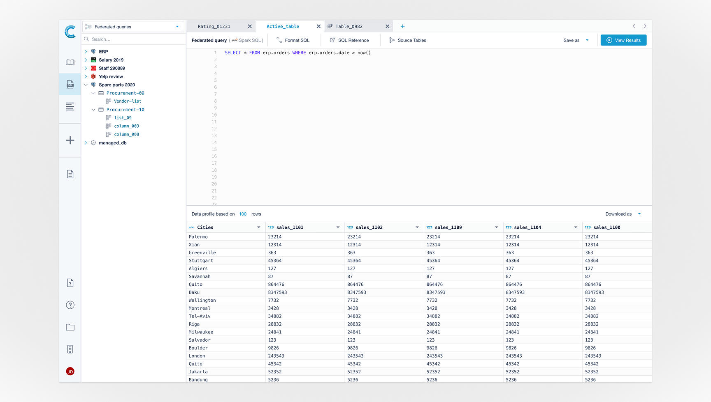Open the SQL editor icon in sidebar
This screenshot has height=402, width=711.
point(70,84)
